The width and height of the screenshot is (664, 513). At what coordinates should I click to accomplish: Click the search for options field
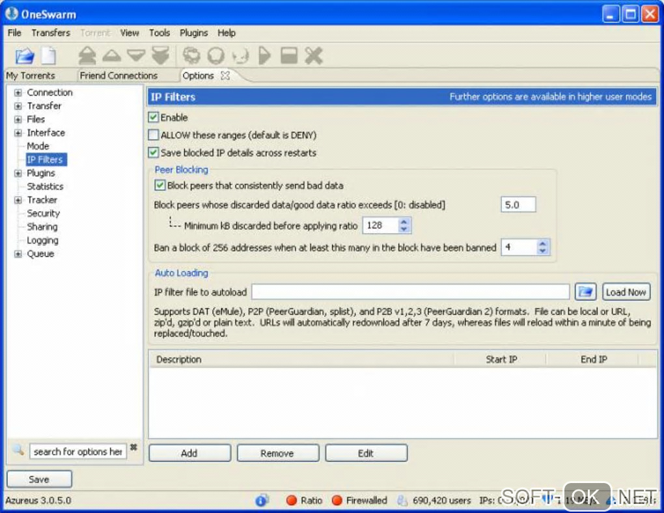point(78,452)
